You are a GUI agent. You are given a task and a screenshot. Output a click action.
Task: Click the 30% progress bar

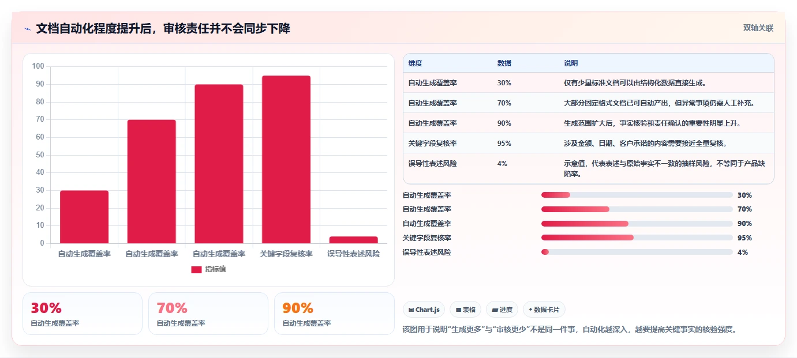tap(637, 195)
